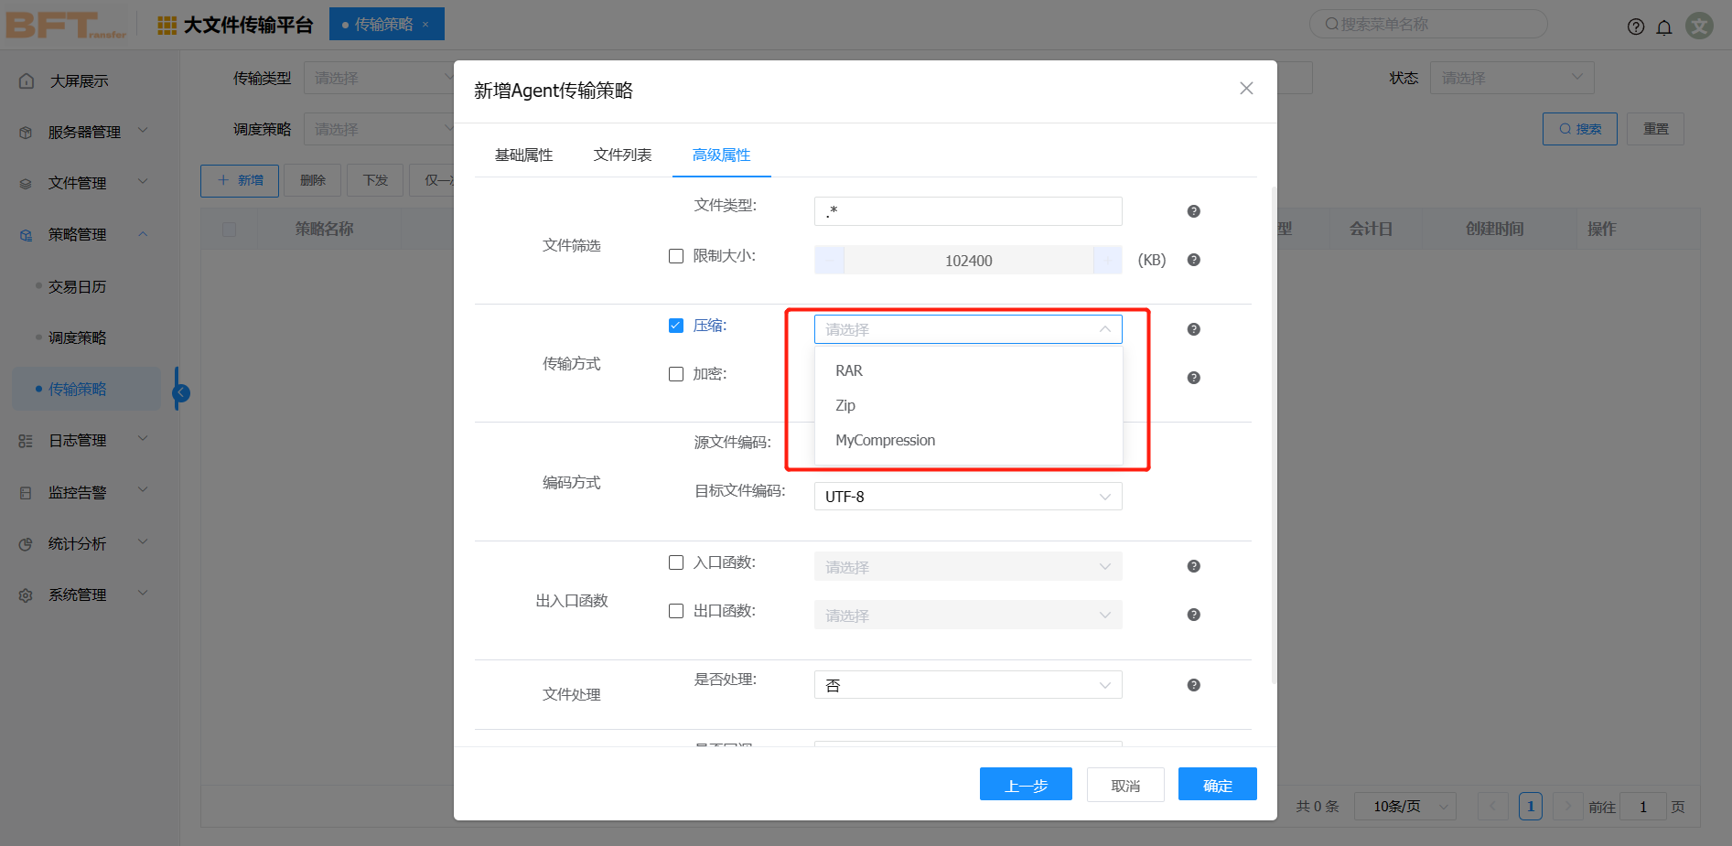
Task: Increase the 限制大小 value with plus
Action: tap(1107, 261)
